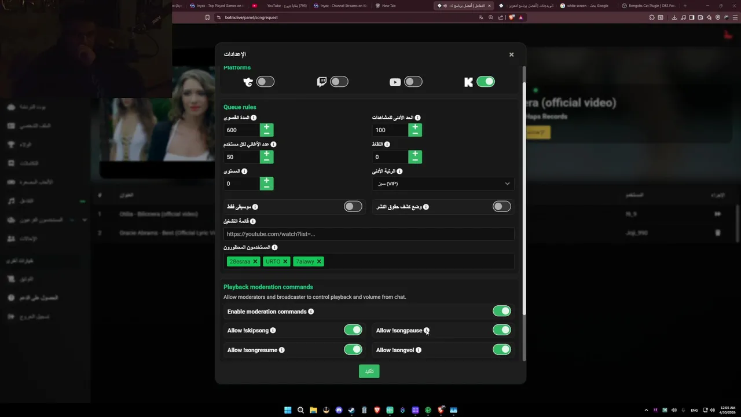This screenshot has width=741, height=417.
Task: Click the max duration field showing 600
Action: (x=241, y=130)
